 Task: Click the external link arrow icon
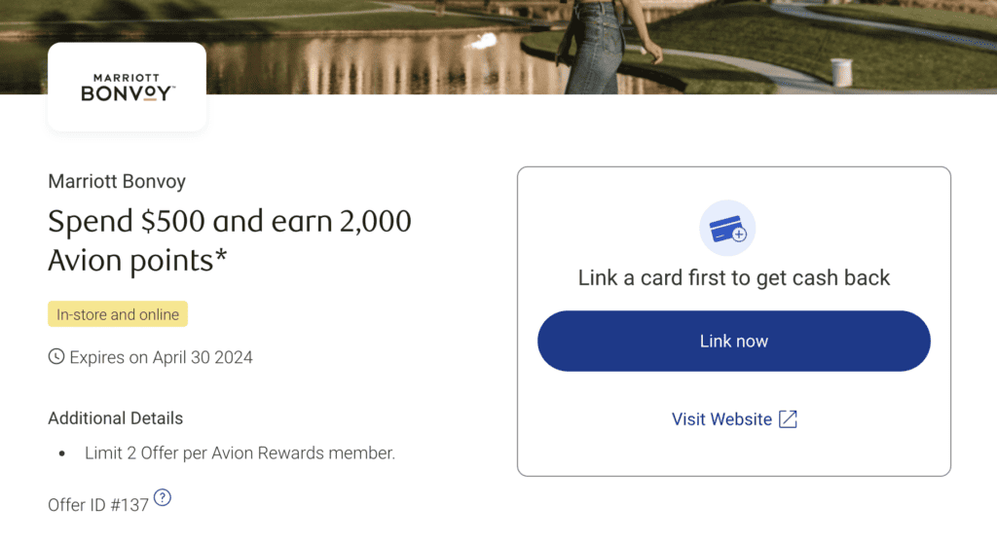(788, 419)
